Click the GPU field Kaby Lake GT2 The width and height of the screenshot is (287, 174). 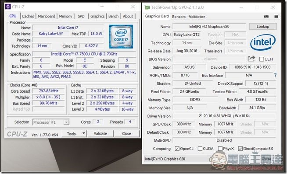187,35
